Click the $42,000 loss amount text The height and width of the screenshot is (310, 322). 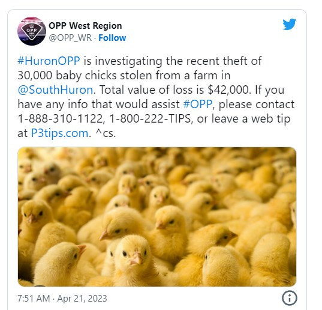[x=229, y=90]
